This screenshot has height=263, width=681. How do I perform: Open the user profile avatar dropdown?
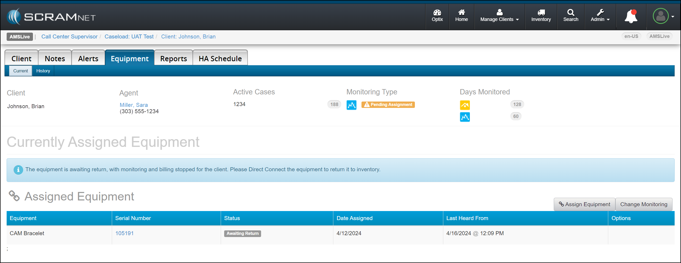pyautogui.click(x=663, y=16)
